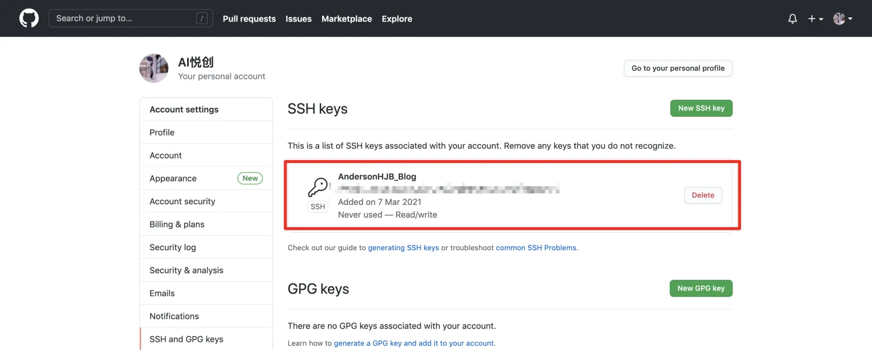
Task: Open the common SSH Problems link
Action: (x=536, y=248)
